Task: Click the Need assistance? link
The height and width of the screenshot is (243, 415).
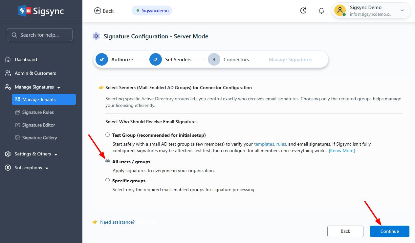Action: [x=117, y=222]
